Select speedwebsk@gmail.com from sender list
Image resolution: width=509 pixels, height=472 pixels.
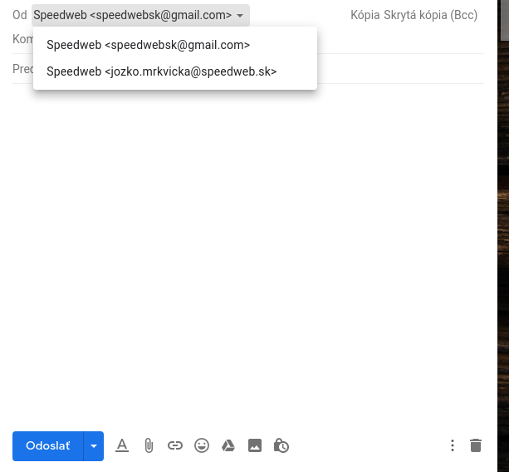(x=175, y=45)
